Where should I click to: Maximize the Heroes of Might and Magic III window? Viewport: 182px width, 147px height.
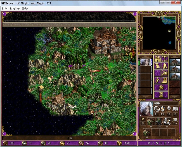pos(168,2)
